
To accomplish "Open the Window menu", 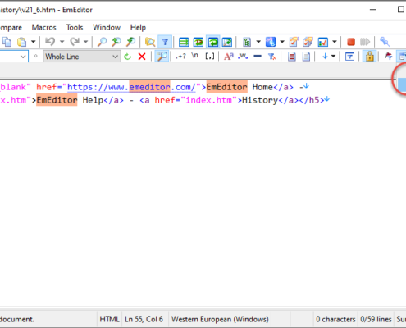I will click(107, 27).
